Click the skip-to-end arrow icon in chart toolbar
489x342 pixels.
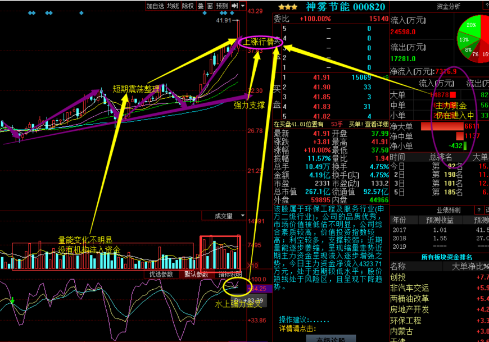click(x=235, y=6)
